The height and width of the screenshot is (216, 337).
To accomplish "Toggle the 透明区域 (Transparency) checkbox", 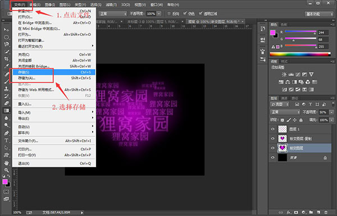I will point(201,13).
